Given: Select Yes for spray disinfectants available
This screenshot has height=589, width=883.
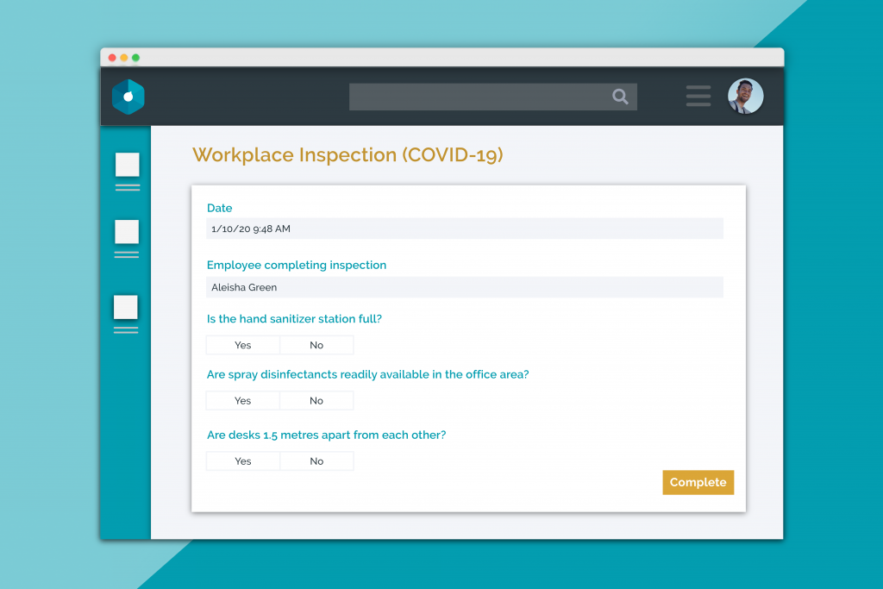Looking at the screenshot, I should coord(243,401).
